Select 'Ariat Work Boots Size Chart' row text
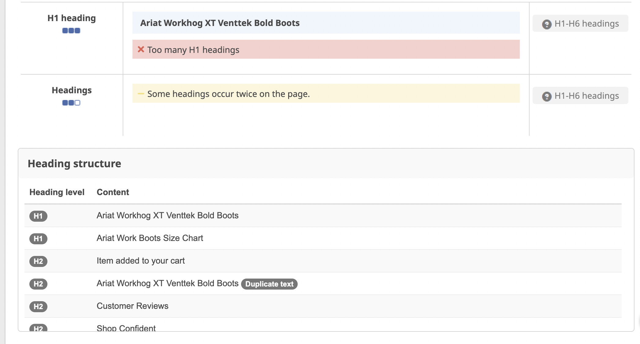Image resolution: width=640 pixels, height=344 pixels. [x=150, y=238]
